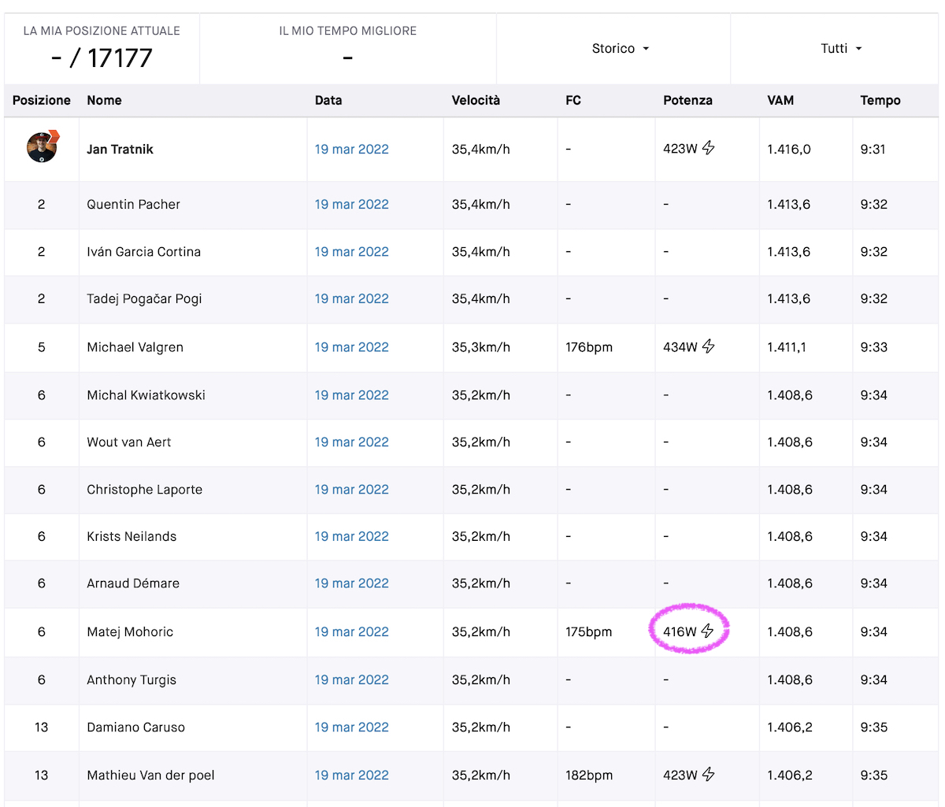Open Quentin Pacher's 19 mar 2022 activity link
Image resolution: width=945 pixels, height=807 pixels.
pyautogui.click(x=352, y=205)
